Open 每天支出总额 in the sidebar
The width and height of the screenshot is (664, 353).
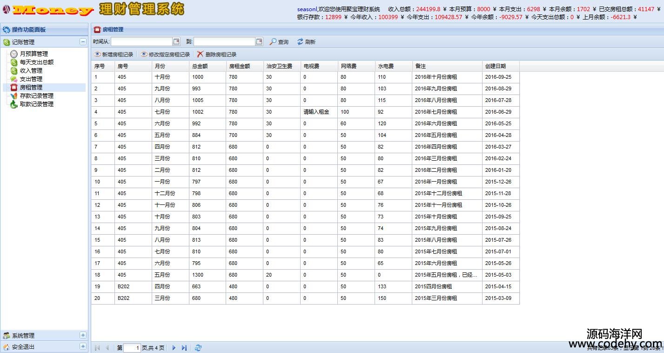36,62
